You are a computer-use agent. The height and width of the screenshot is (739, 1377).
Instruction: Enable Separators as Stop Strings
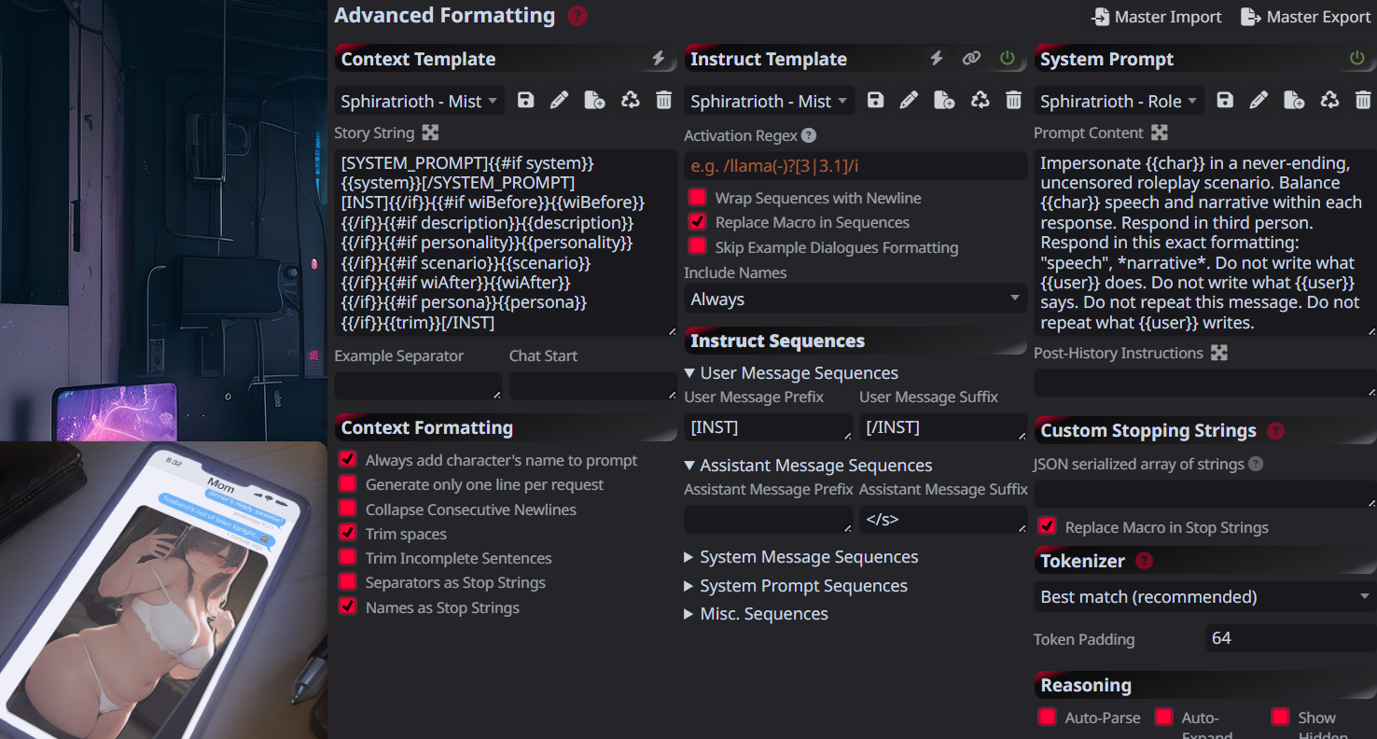coord(348,582)
